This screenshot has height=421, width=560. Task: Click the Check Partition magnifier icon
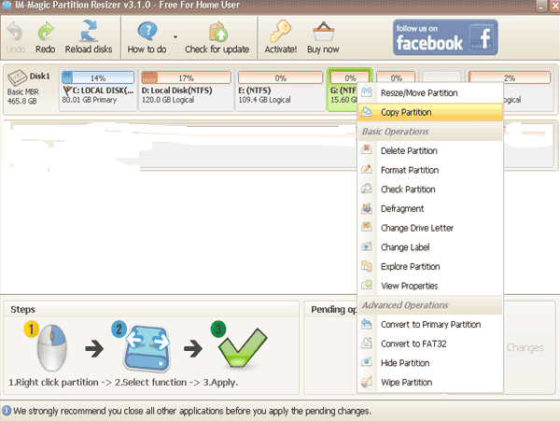367,189
